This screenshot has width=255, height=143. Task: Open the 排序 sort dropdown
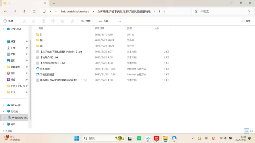tap(87, 21)
